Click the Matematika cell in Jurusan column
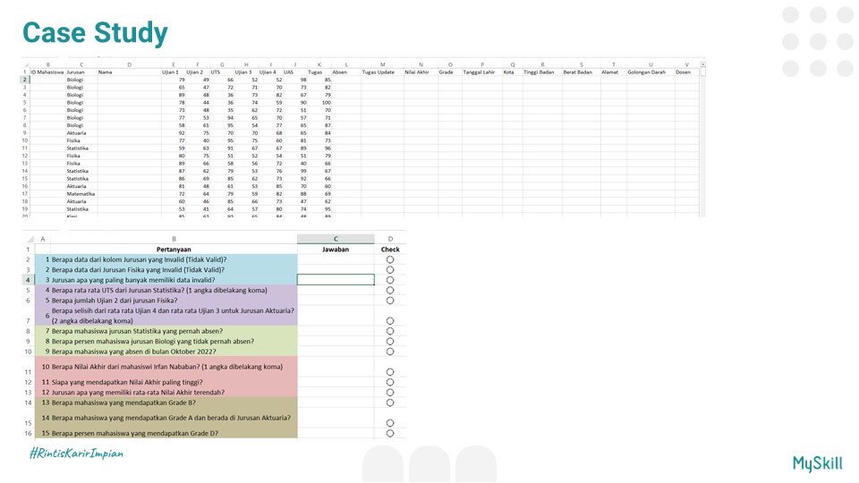Viewport: 859px width, 483px height. click(x=81, y=194)
